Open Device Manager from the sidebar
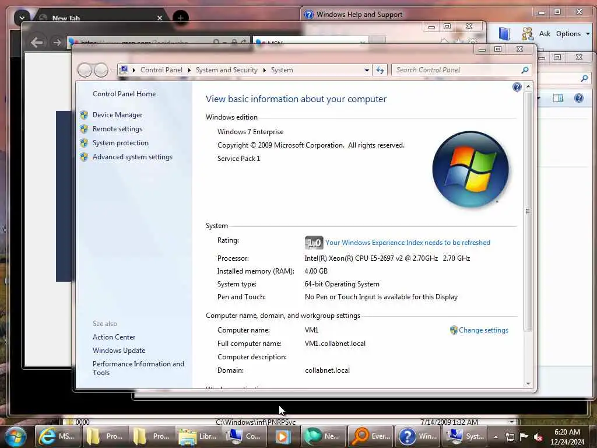 click(x=117, y=115)
